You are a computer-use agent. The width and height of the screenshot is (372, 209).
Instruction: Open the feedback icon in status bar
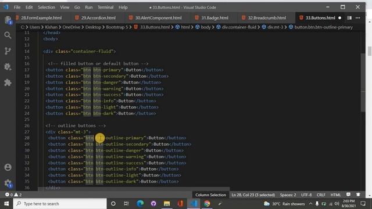pyautogui.click(x=348, y=194)
